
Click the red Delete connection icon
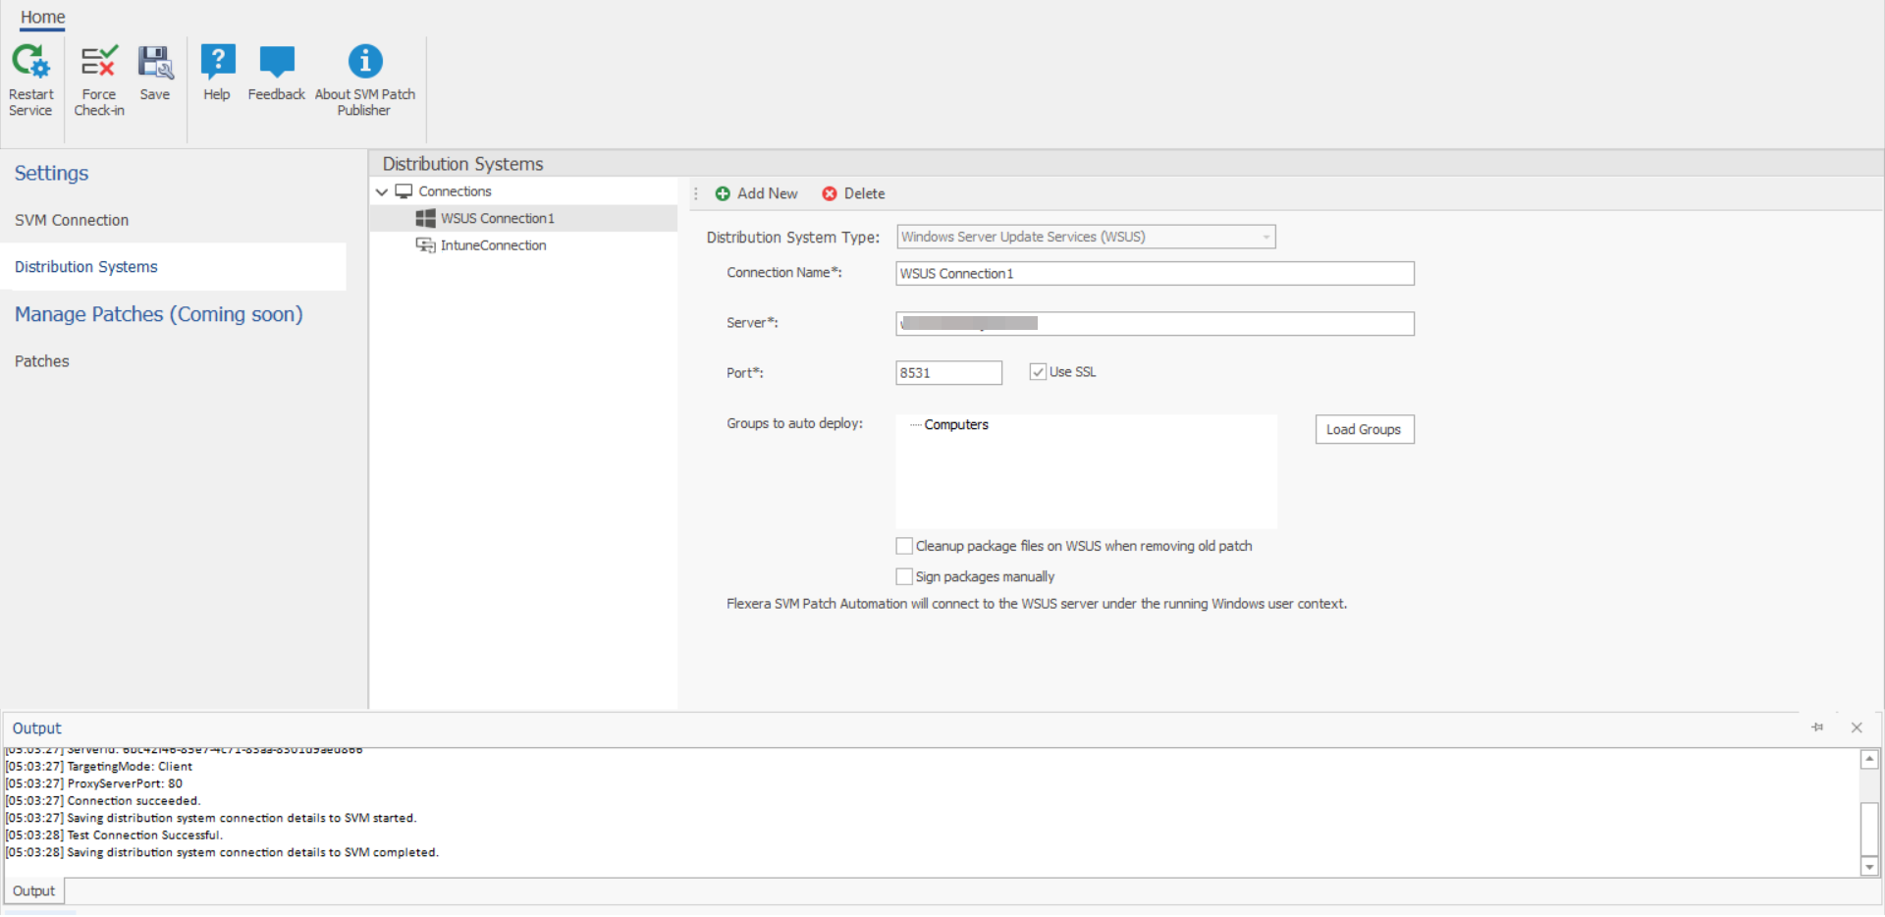[x=830, y=193]
